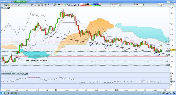Select the long diagonal trendline tool
Image resolution: width=176 pixels, height=95 pixels.
[19, 5]
